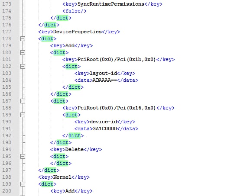
Task: Click the Delete key text on line 194
Action: pyautogui.click(x=75, y=149)
